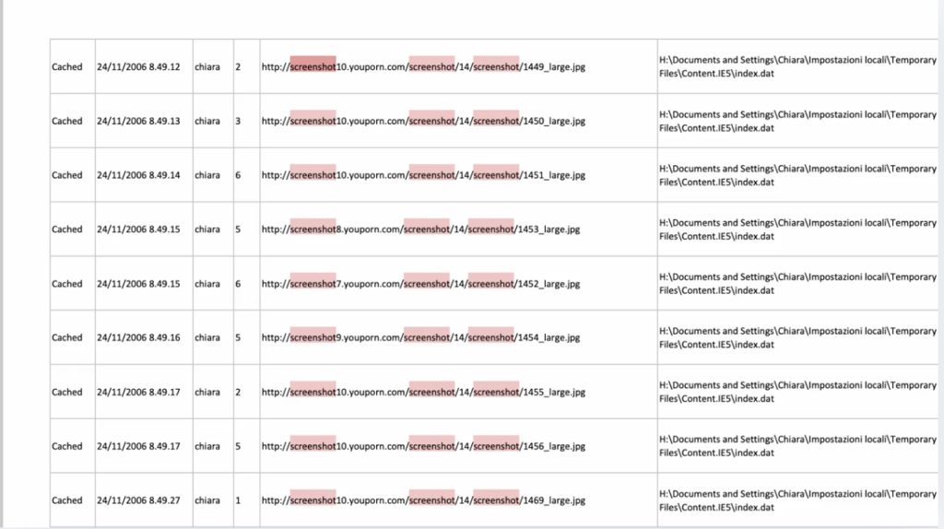Select the URL ending in 1455_large.jpg

pyautogui.click(x=423, y=392)
